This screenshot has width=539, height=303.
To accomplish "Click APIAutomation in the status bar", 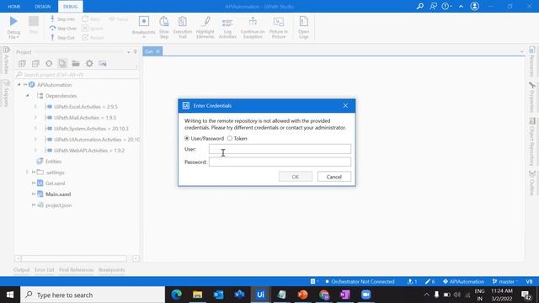I will [x=463, y=281].
